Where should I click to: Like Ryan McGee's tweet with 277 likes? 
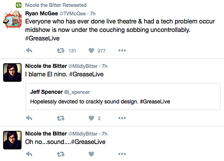coord(91,50)
